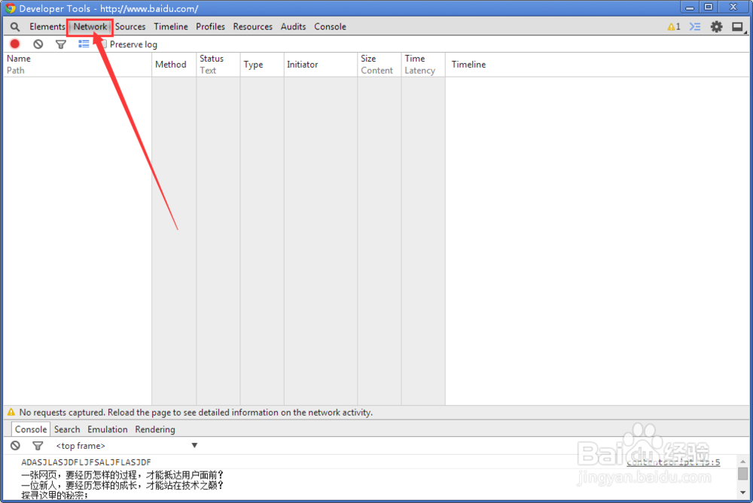Click the ADASJLASJDFLJFSALJFLASJDF console message

(86, 462)
